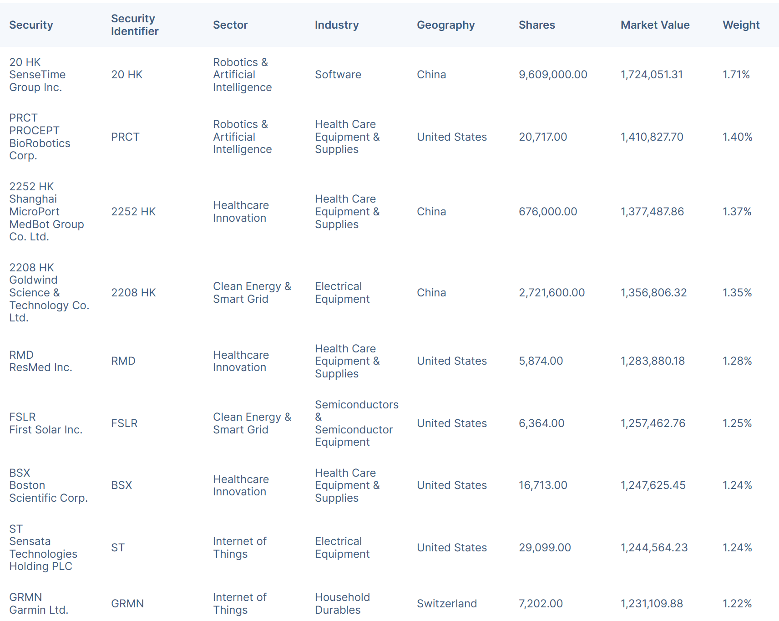This screenshot has width=779, height=621.
Task: Select the Garmin Ltd. security name
Action: pyautogui.click(x=39, y=610)
